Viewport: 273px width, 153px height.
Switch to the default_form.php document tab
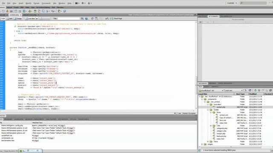tap(30, 15)
